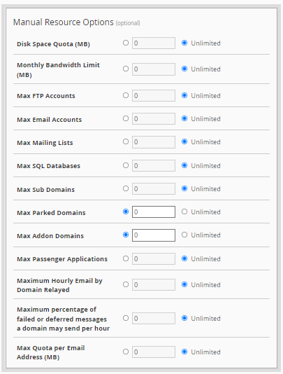Click the 'Max Email Accounts' label

(x=50, y=120)
